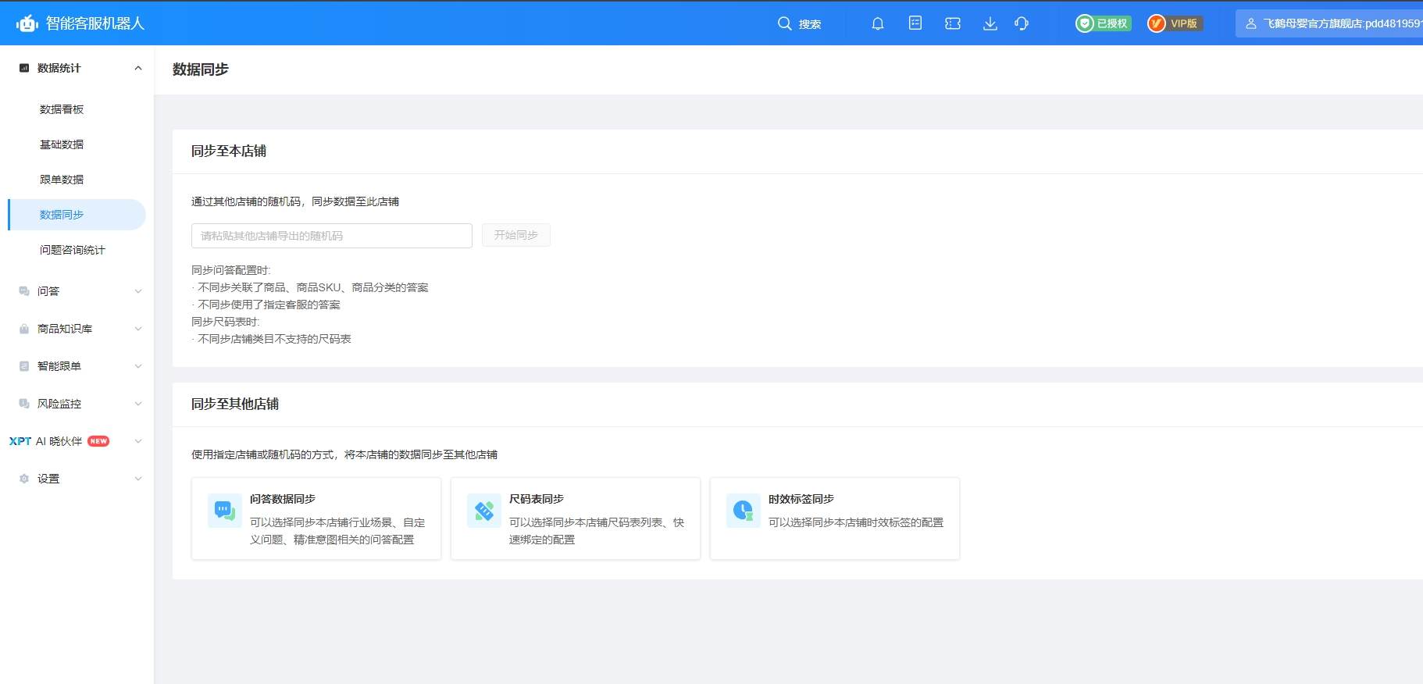Open the download icon in header
Screen dimensions: 1423x684
[x=990, y=23]
